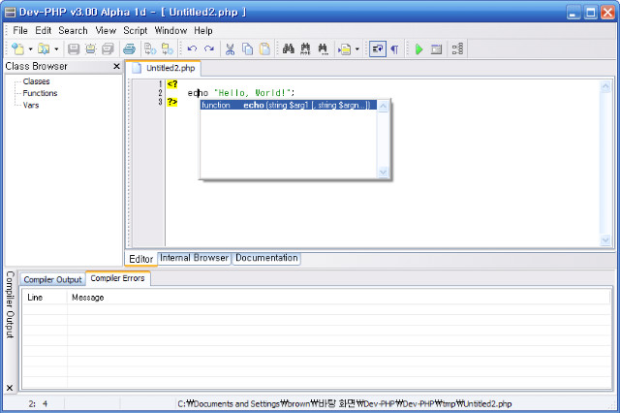Click the Open file folder icon

click(44, 49)
